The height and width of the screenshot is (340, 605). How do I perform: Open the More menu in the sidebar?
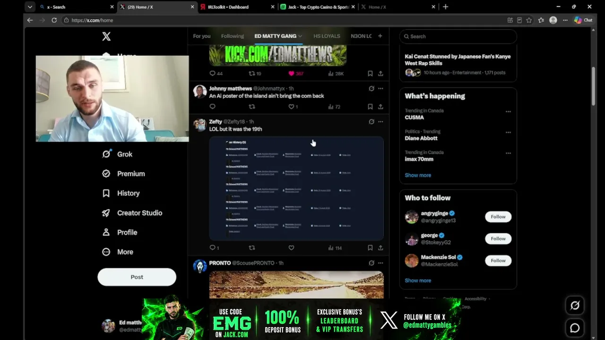(118, 252)
